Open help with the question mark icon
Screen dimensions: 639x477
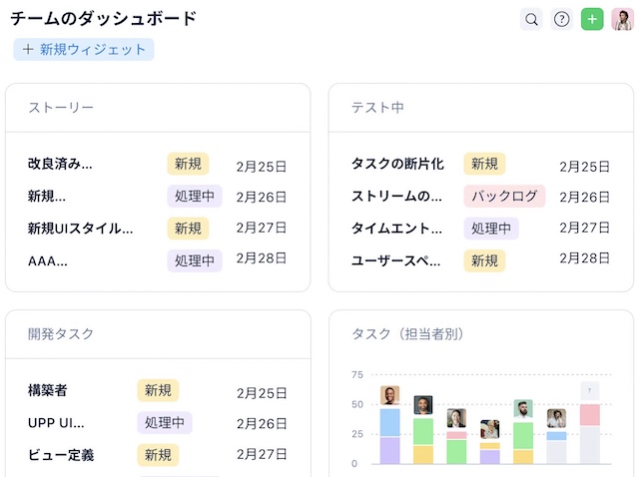click(561, 19)
